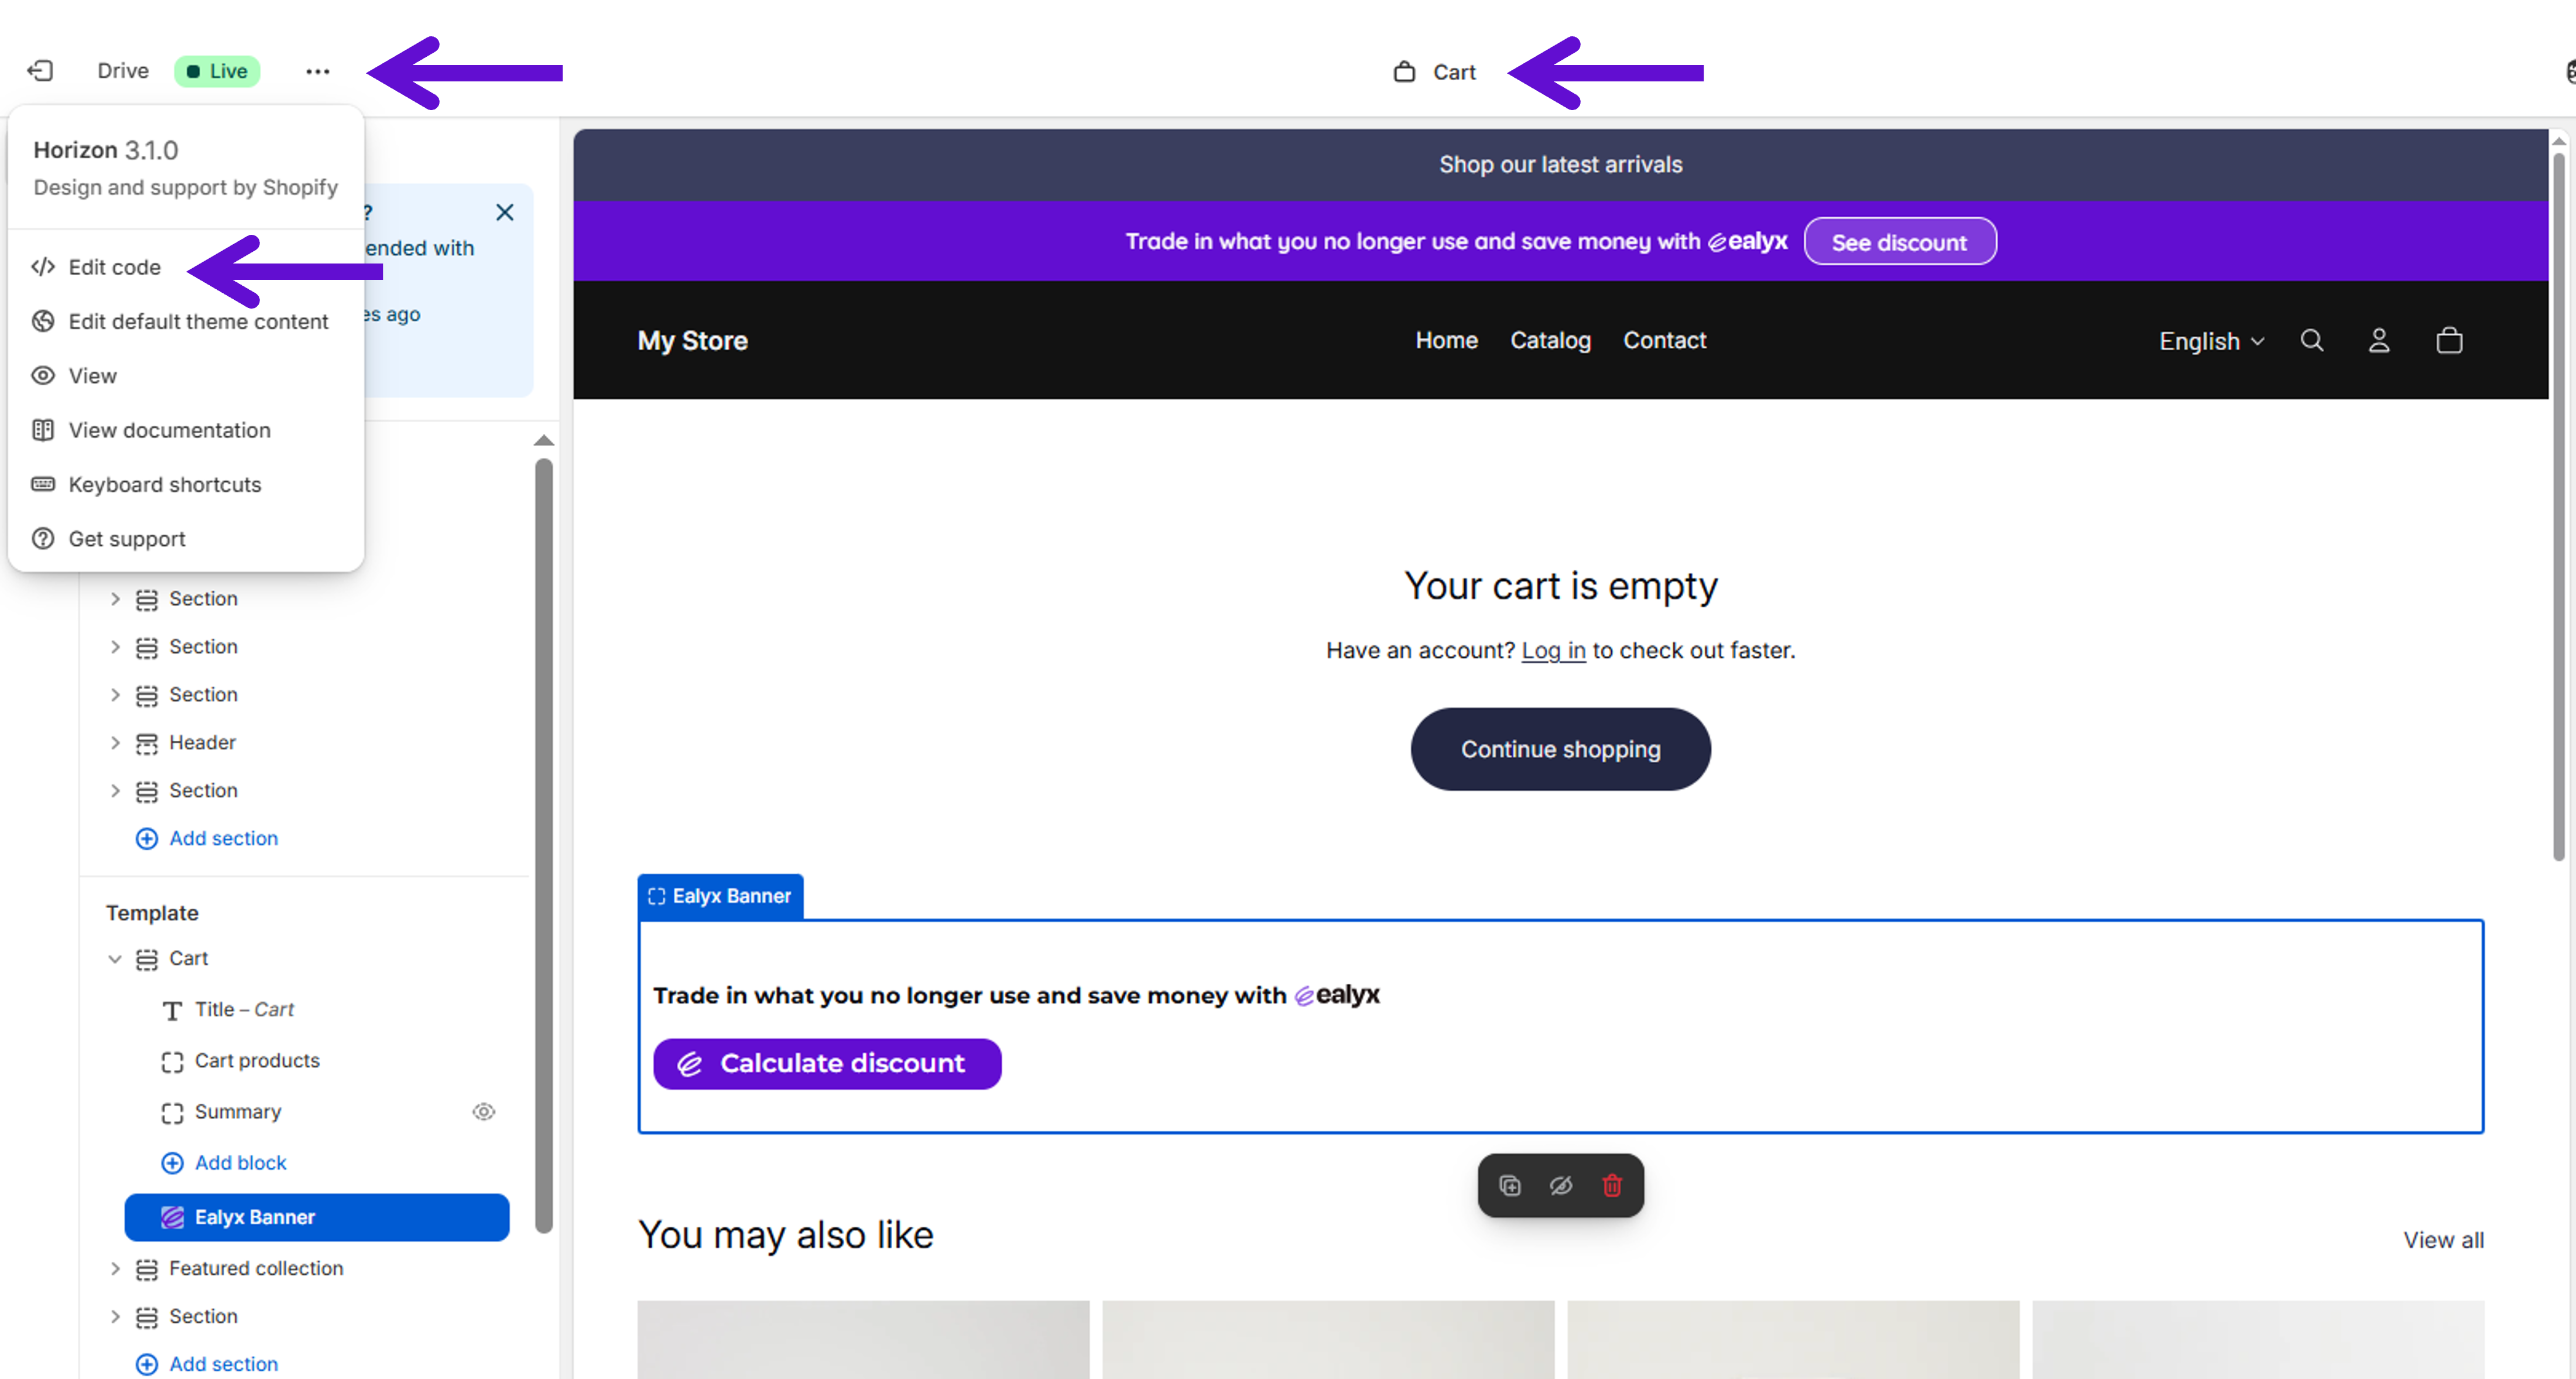The width and height of the screenshot is (2576, 1379).
Task: Click the Continue shopping button
Action: pos(1560,750)
